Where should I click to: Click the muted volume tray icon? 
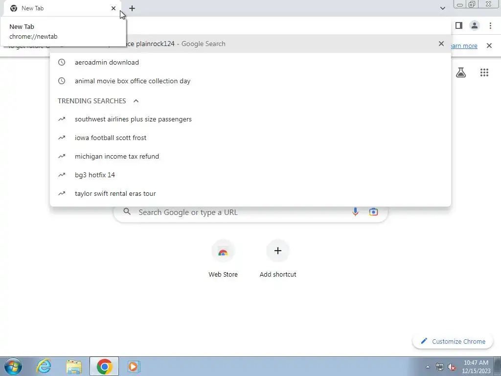coord(452,367)
